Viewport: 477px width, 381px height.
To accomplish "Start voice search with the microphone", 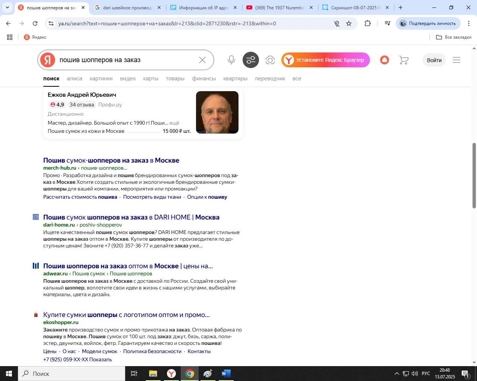I will (231, 60).
